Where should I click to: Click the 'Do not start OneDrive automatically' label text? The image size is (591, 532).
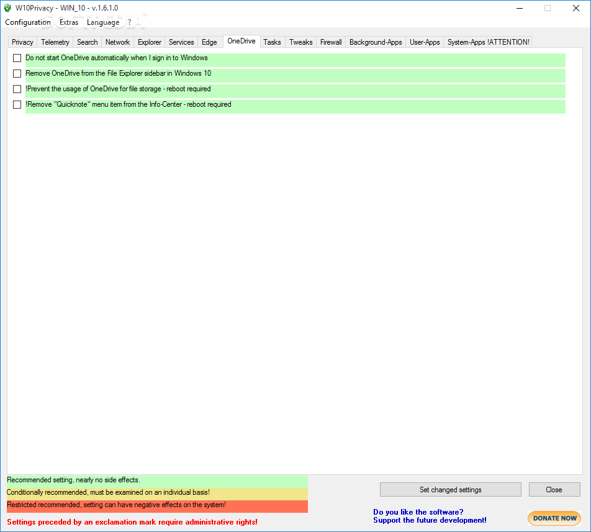coord(117,58)
